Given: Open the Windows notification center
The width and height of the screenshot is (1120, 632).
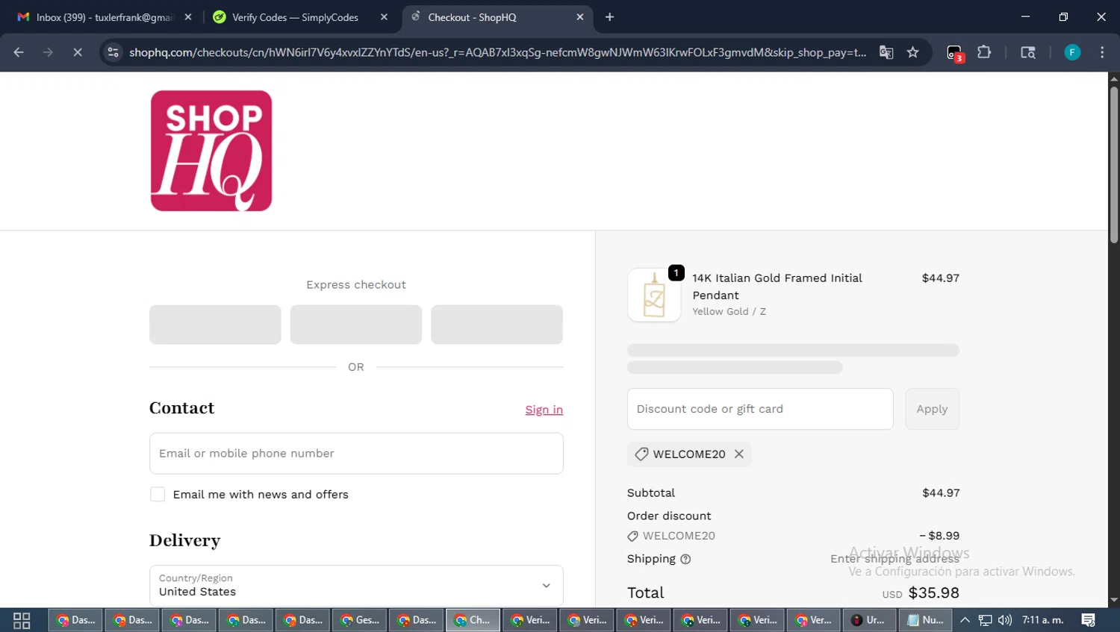Looking at the screenshot, I should (1089, 620).
